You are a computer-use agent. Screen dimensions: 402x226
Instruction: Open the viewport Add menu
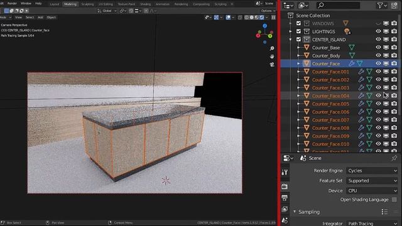pos(40,18)
